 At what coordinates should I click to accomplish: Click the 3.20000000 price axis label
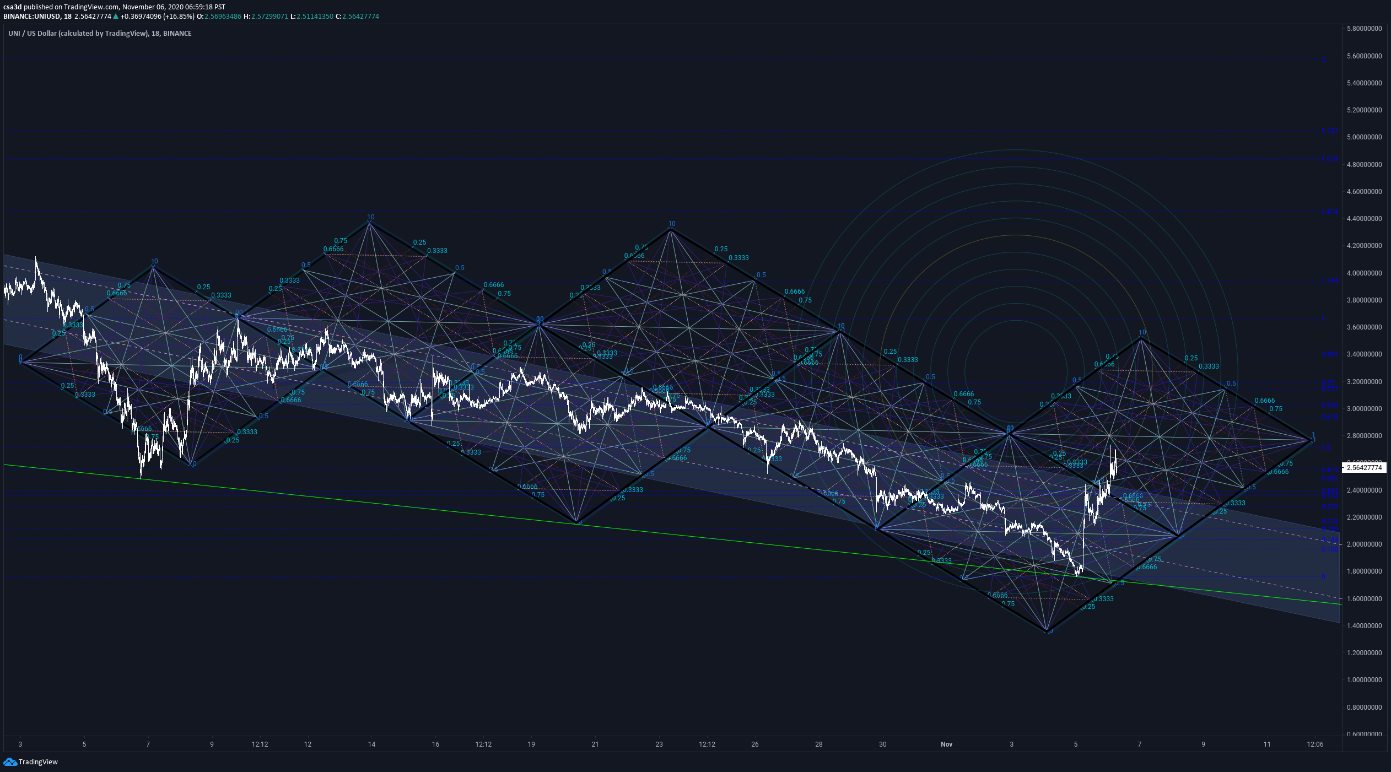pyautogui.click(x=1365, y=382)
